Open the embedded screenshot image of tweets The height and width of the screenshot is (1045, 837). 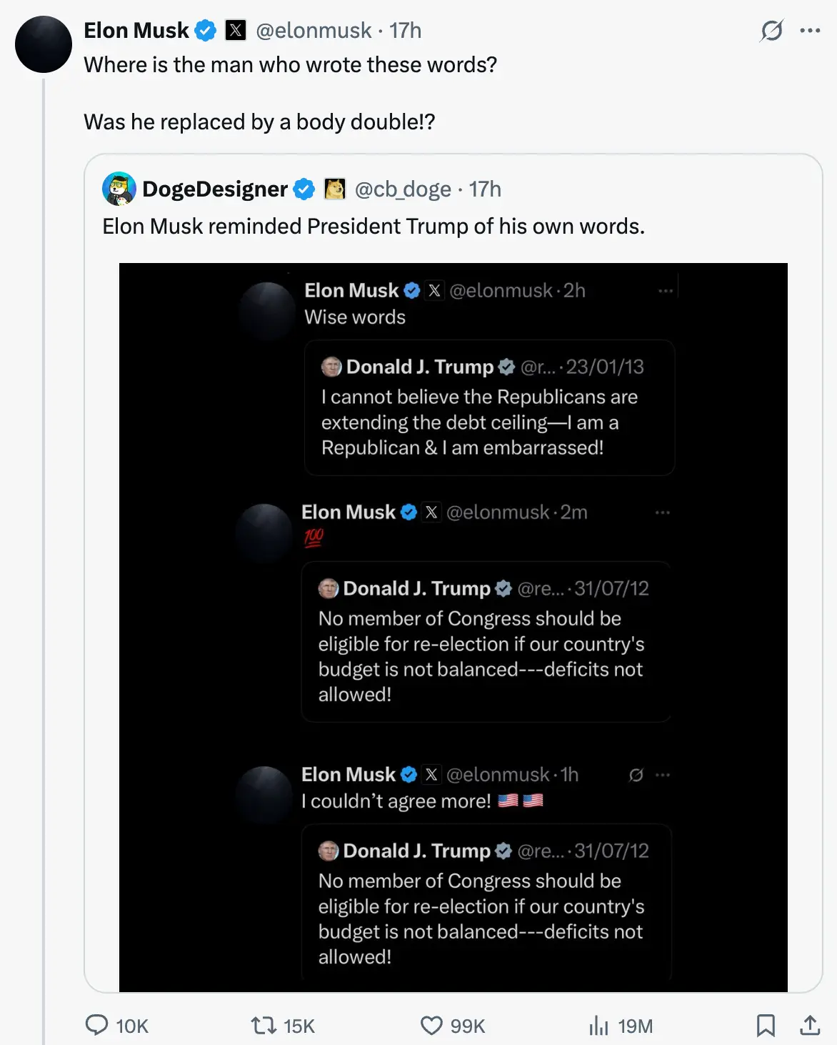pos(453,628)
